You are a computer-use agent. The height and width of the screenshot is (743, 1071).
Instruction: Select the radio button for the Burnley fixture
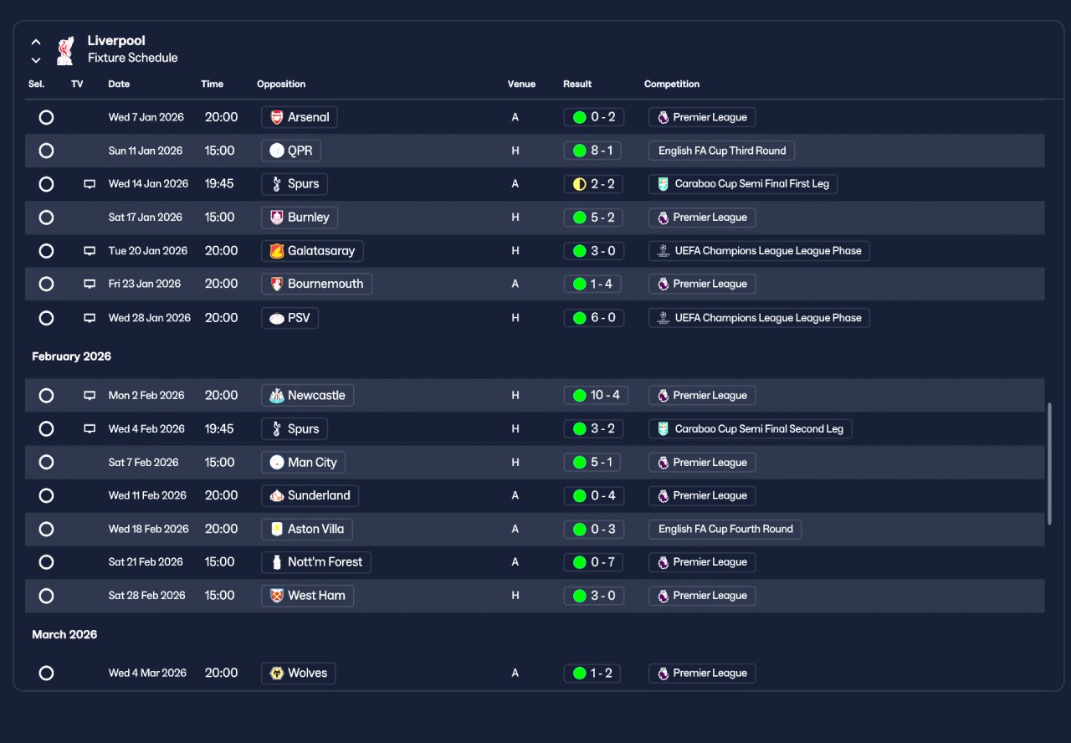pyautogui.click(x=46, y=218)
